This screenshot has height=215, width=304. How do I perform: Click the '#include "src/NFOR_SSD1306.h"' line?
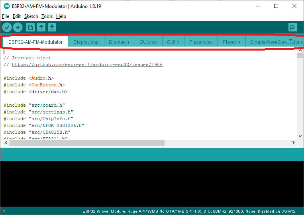pos(44,125)
